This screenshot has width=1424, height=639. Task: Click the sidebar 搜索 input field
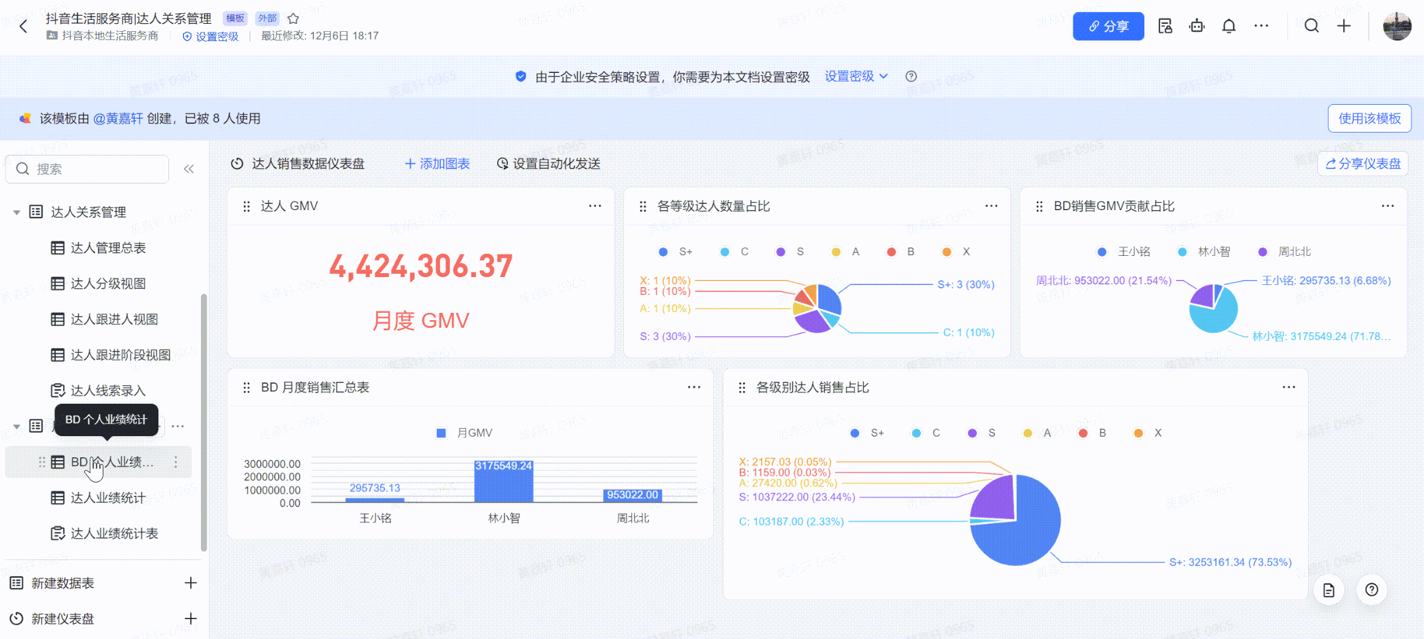pos(93,169)
